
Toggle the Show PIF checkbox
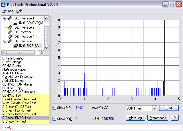click(x=55, y=108)
